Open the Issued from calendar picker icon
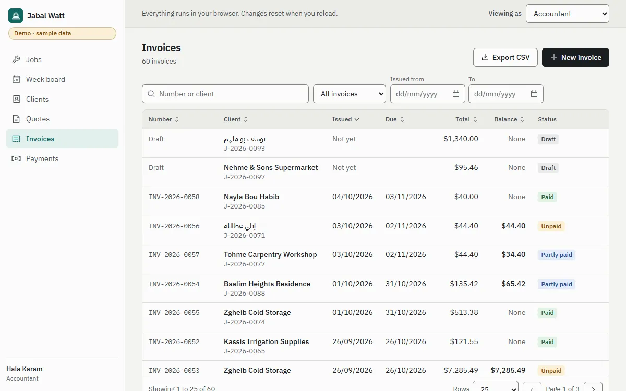The width and height of the screenshot is (626, 391). (x=456, y=94)
